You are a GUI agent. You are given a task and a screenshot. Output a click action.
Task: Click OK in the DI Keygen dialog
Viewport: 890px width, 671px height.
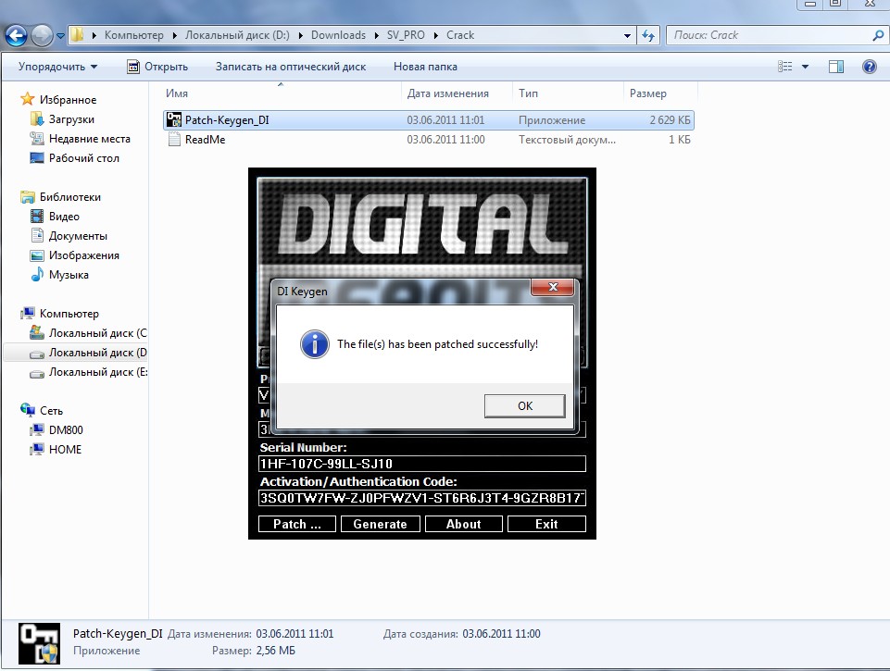point(524,406)
